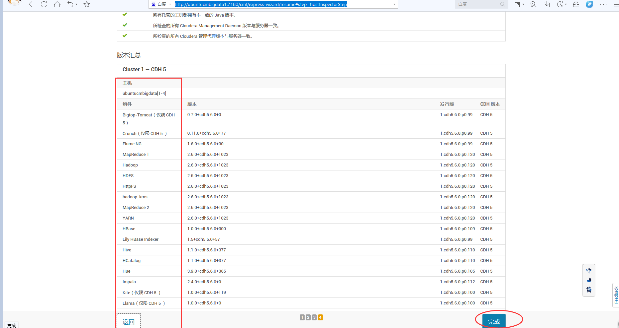This screenshot has height=328, width=619.
Task: Click the 发行版 column header
Action: (447, 104)
